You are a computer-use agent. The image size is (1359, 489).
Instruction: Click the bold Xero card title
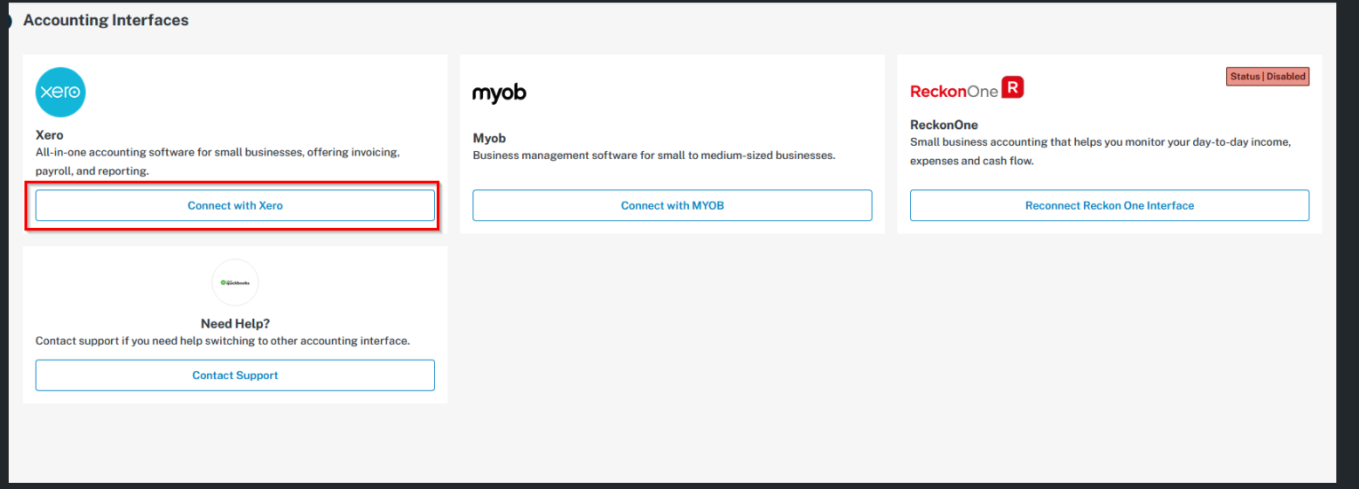(x=49, y=135)
